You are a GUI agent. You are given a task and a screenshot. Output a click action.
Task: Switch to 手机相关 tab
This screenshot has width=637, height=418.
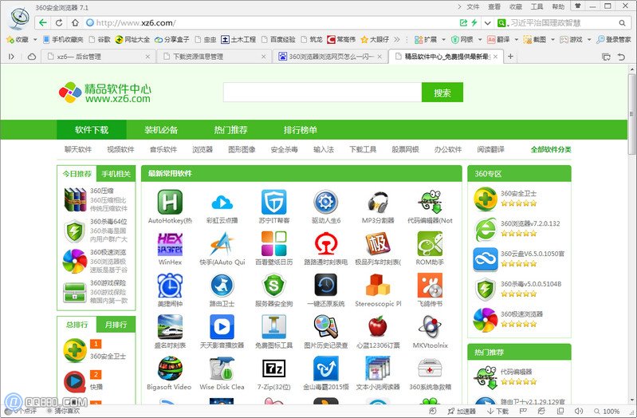pyautogui.click(x=116, y=174)
